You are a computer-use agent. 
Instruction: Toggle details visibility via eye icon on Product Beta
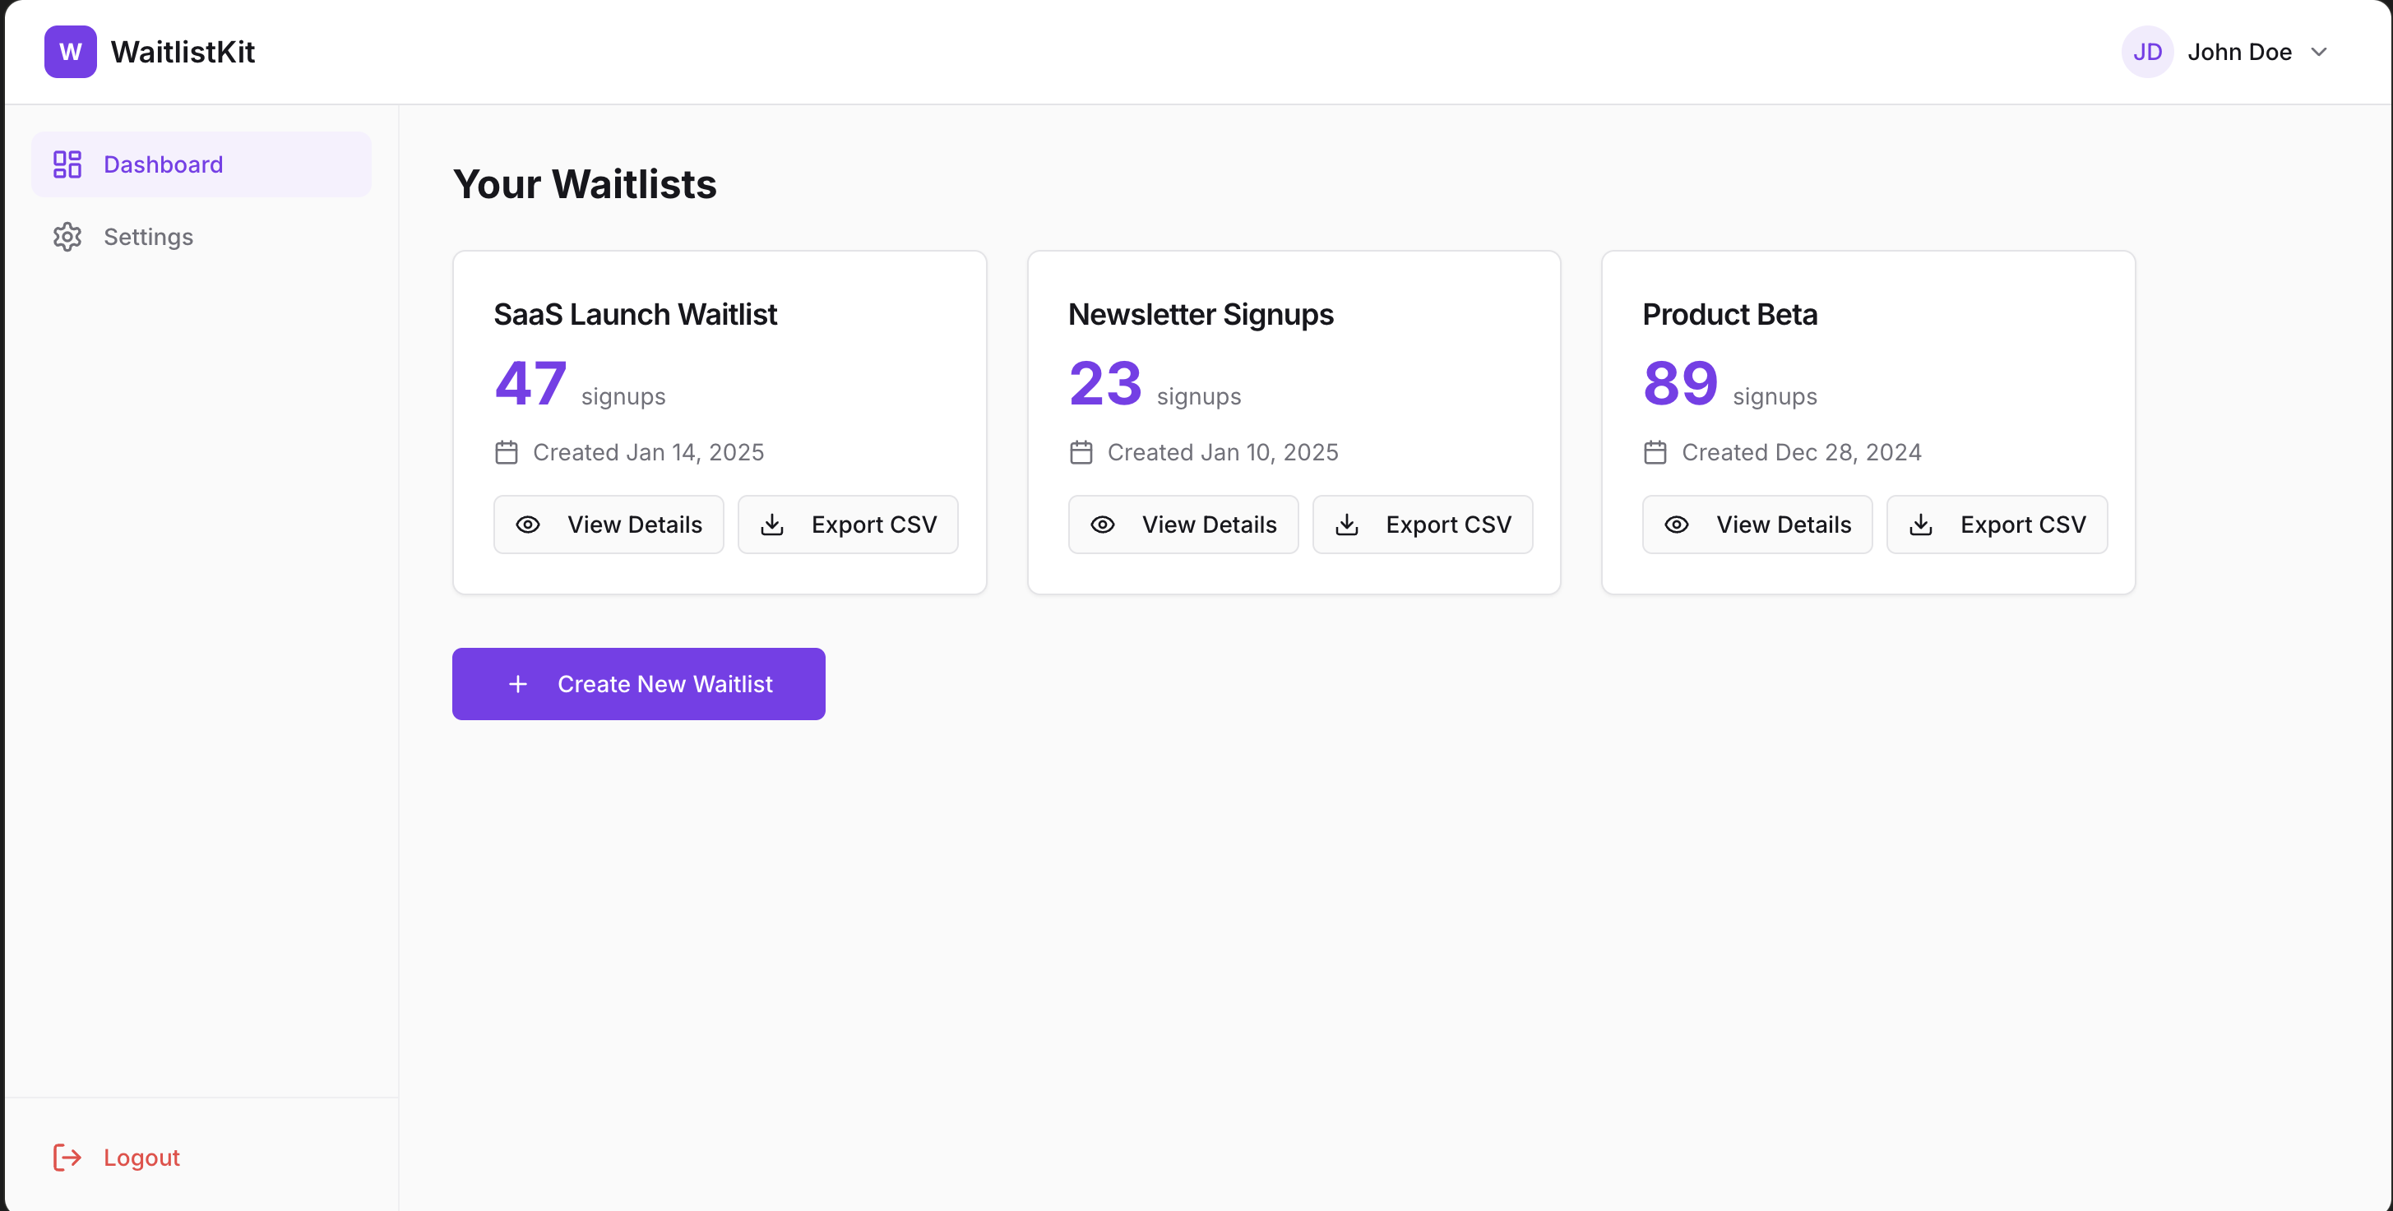click(x=1677, y=525)
